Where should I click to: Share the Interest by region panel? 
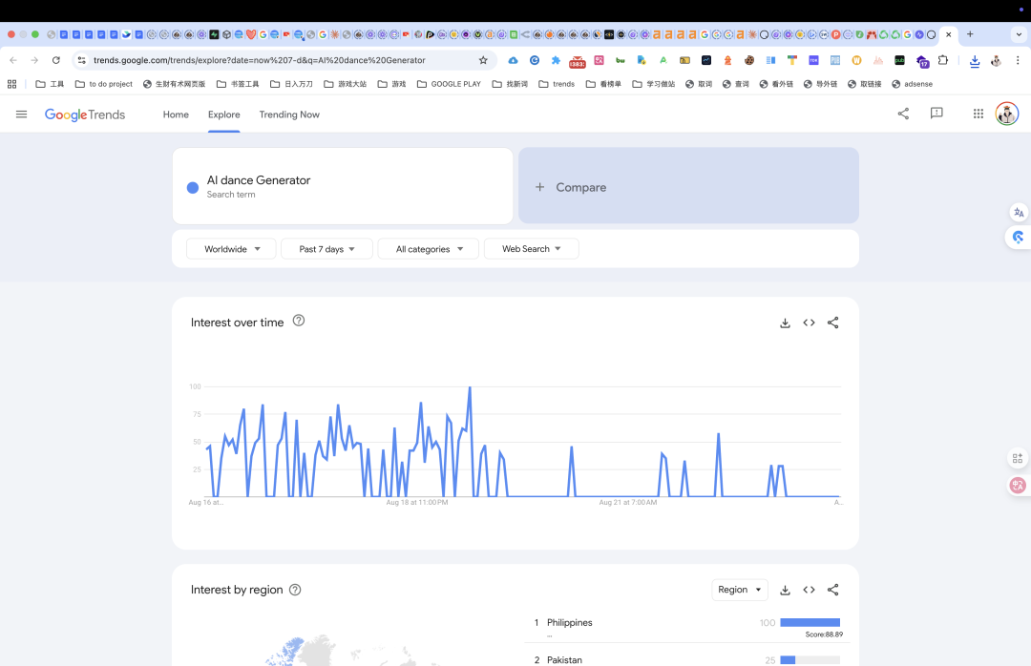[833, 590]
